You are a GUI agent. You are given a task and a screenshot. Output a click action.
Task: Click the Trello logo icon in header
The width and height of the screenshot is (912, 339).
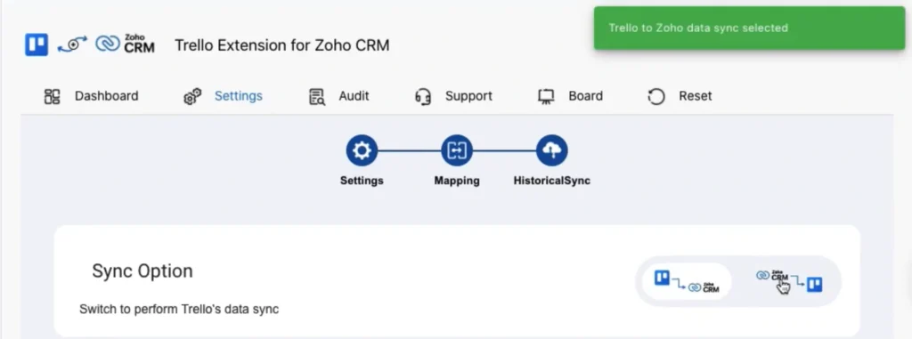pyautogui.click(x=37, y=44)
